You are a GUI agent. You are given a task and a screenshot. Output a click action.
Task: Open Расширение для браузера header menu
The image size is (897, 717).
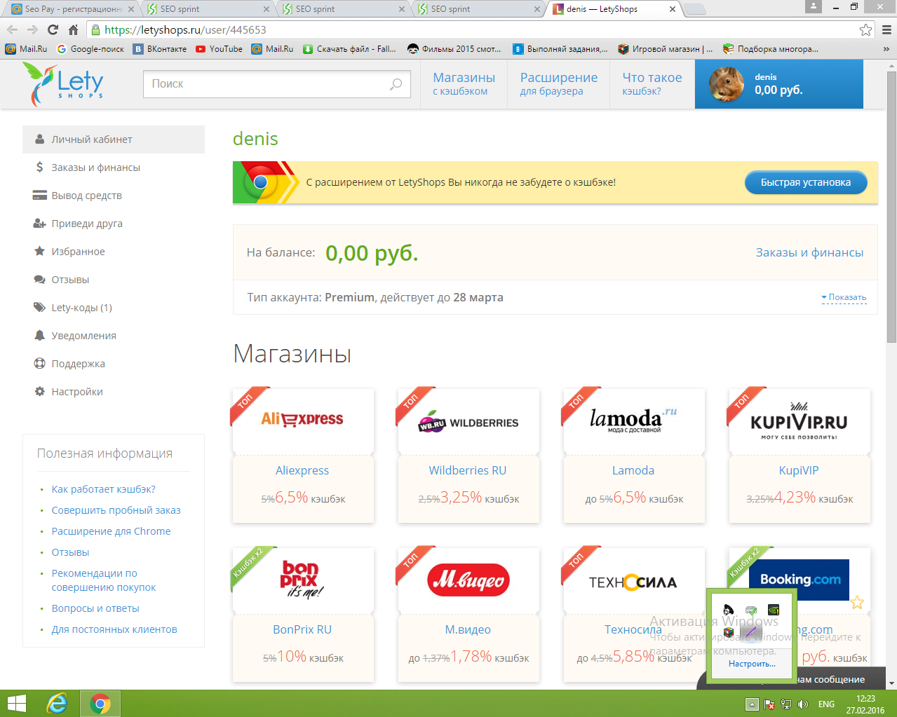(558, 83)
